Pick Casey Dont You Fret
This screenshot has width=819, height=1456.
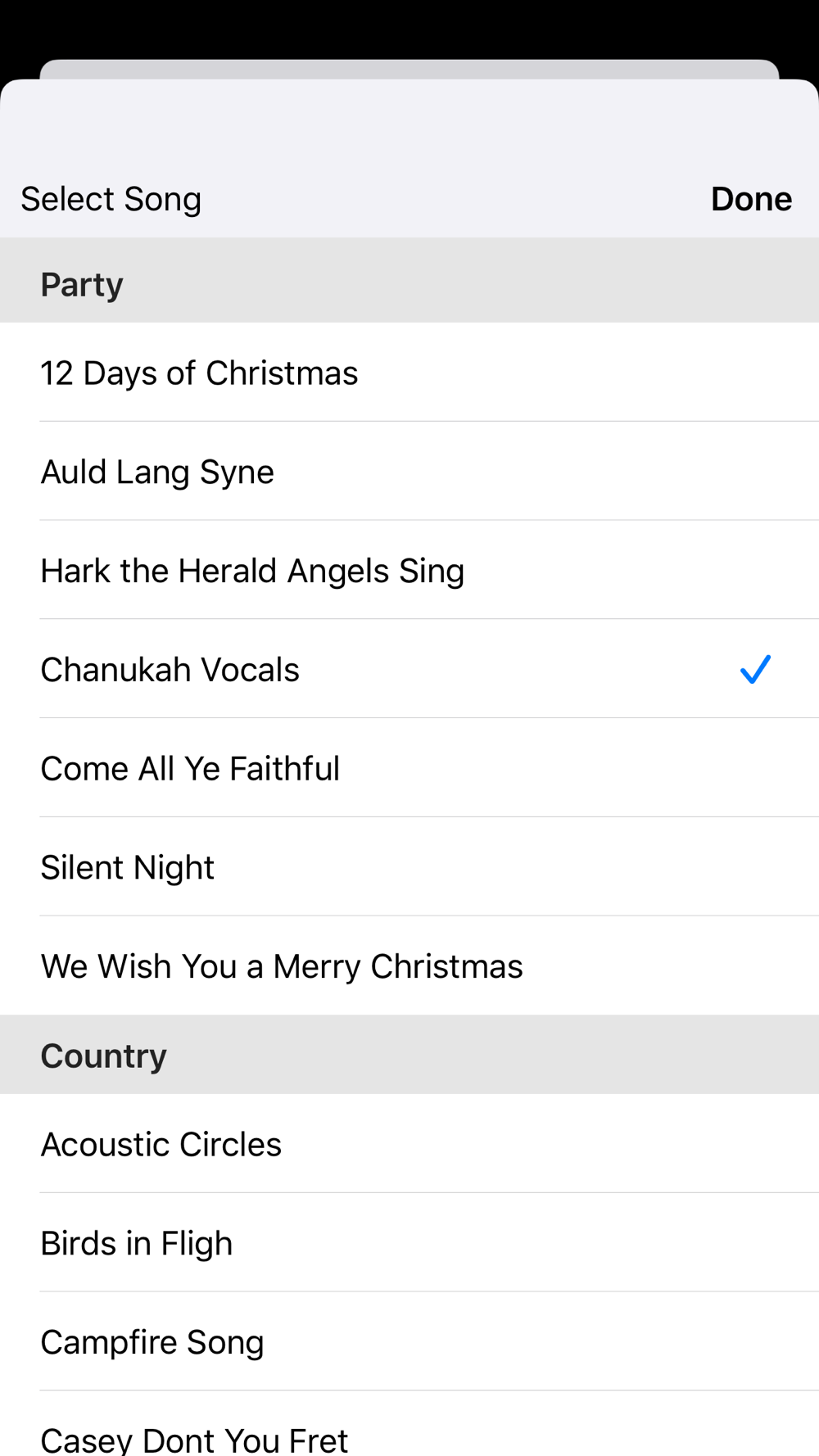(194, 1439)
